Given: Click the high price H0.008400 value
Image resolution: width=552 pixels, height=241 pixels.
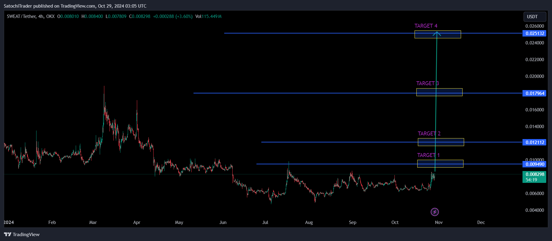Looking at the screenshot, I should click(x=92, y=16).
